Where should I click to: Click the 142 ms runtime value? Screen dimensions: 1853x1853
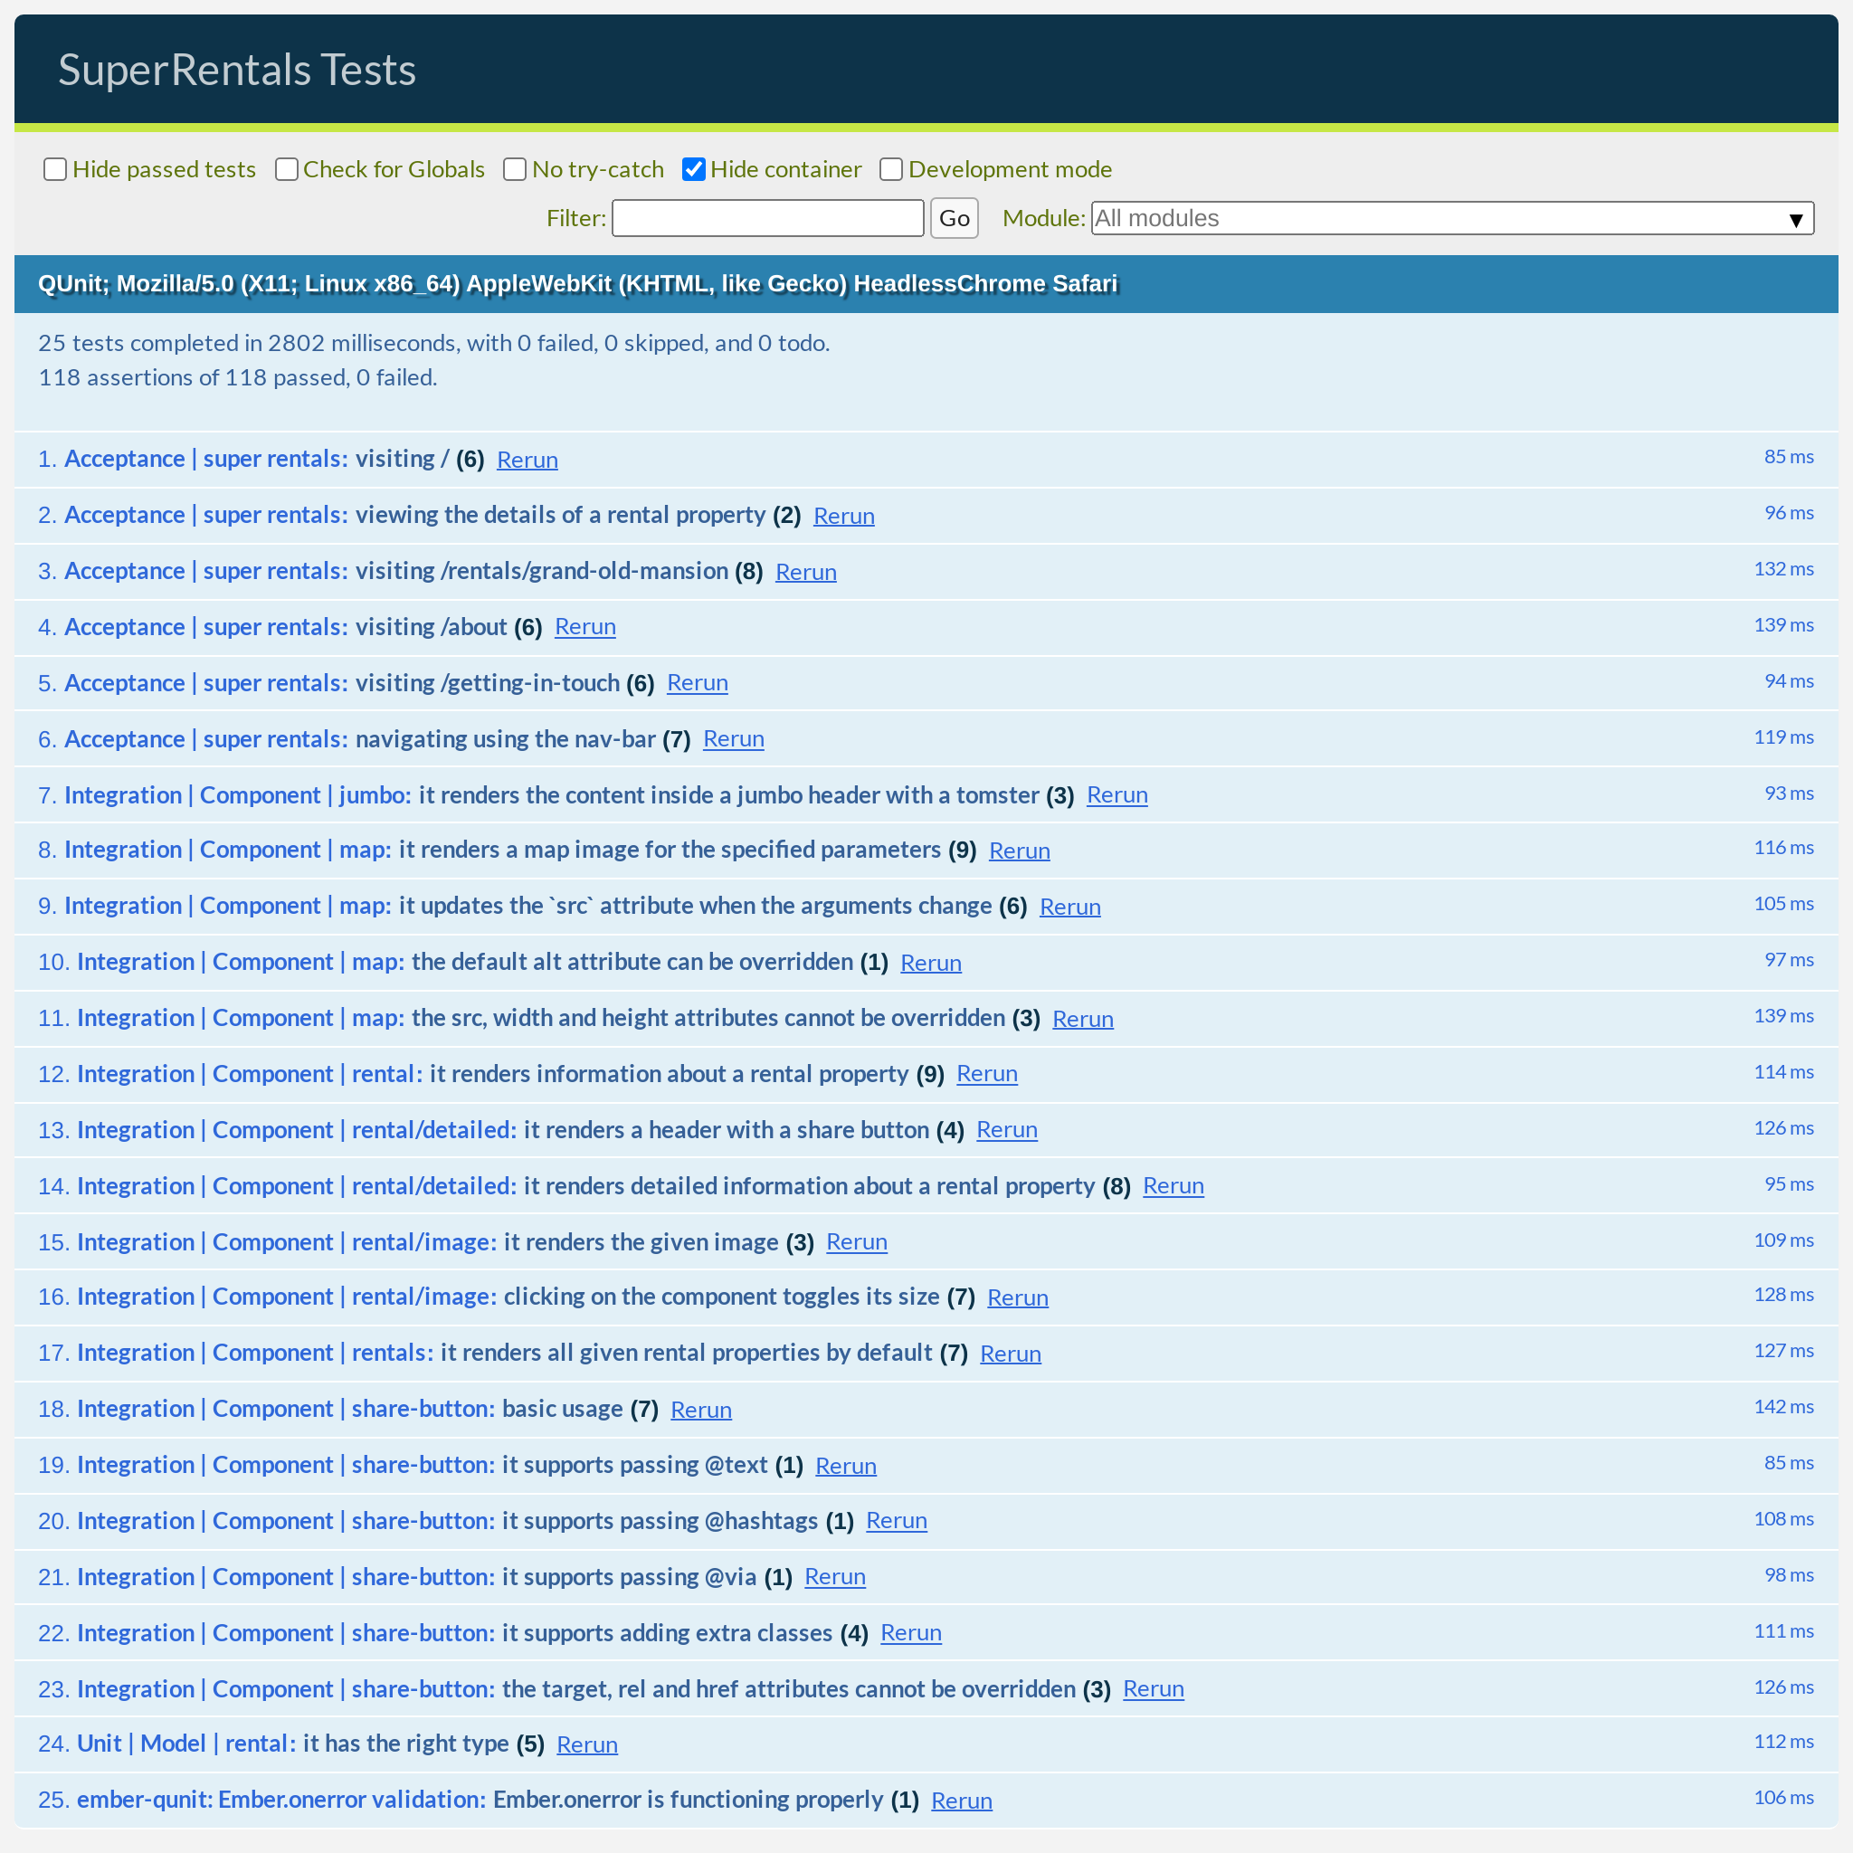click(1784, 1407)
